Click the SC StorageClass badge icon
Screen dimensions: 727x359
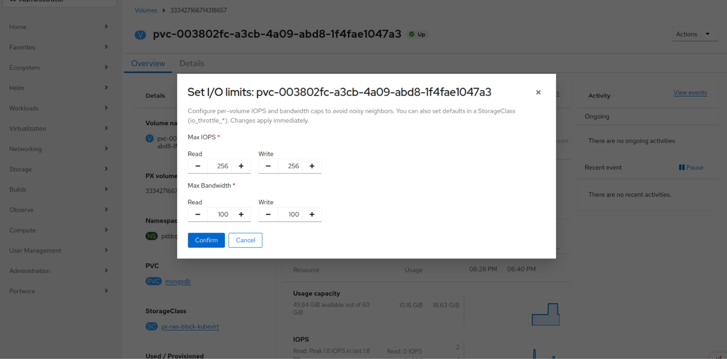pos(152,326)
